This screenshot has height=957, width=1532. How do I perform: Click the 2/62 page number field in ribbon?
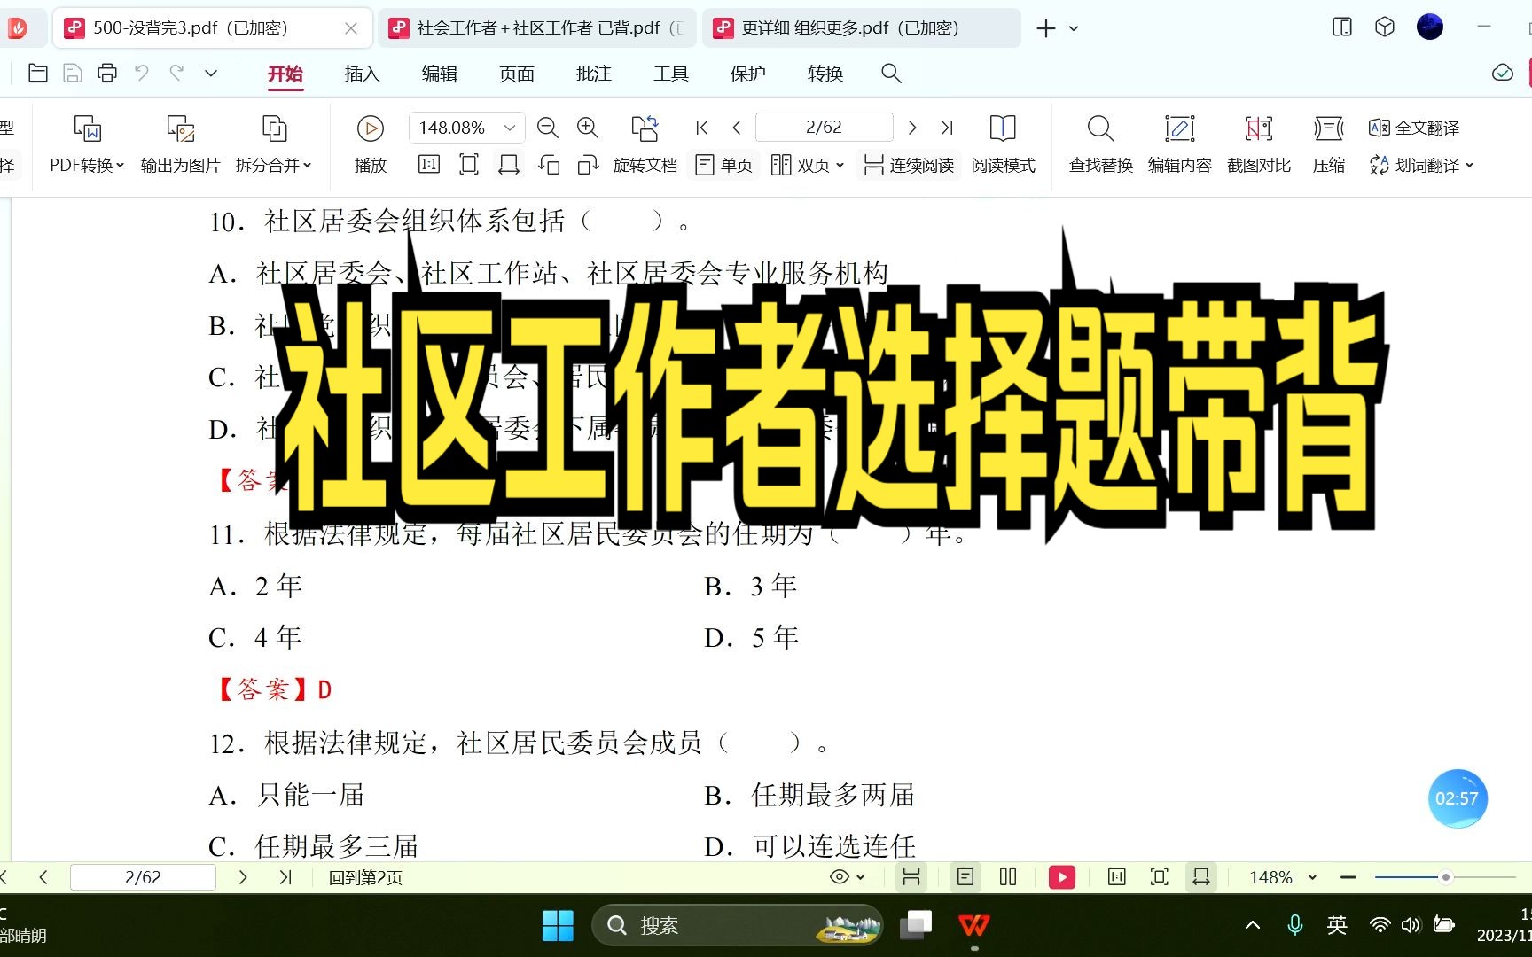pos(824,128)
